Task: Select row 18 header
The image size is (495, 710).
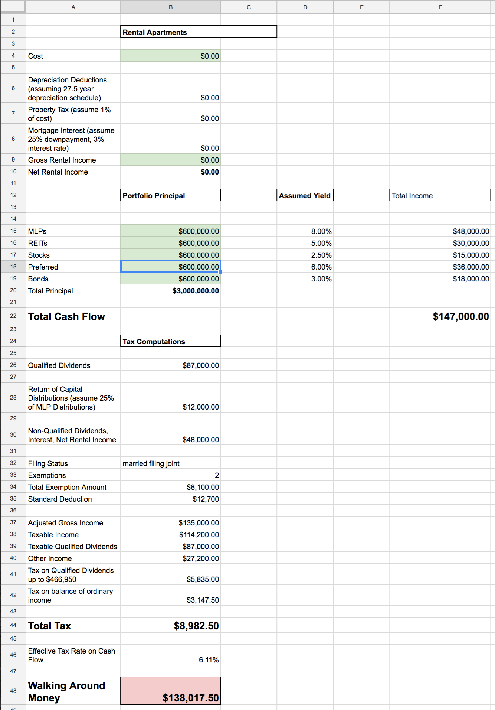Action: coord(13,266)
